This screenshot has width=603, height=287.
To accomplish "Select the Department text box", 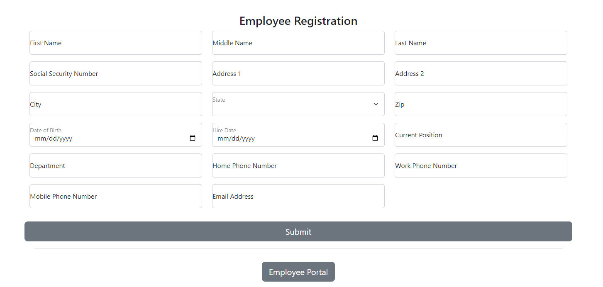I will pos(115,165).
